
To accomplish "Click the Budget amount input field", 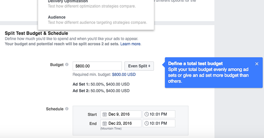I will click(x=97, y=66).
